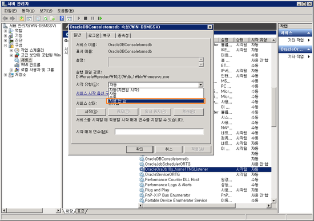Switch to the 로그온 tab
Image resolution: width=314 pixels, height=221 pixels.
click(x=94, y=35)
